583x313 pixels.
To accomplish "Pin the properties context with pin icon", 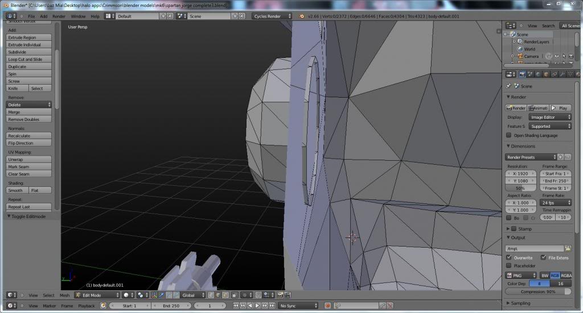I will click(x=508, y=86).
